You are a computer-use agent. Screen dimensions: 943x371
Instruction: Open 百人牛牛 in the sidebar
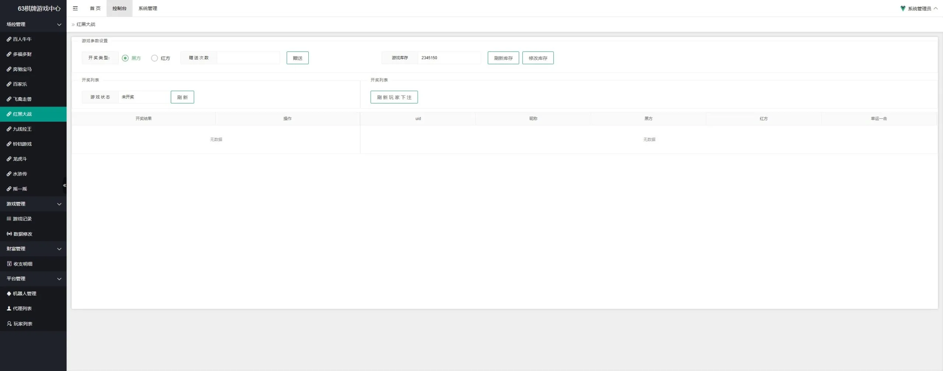pos(33,39)
